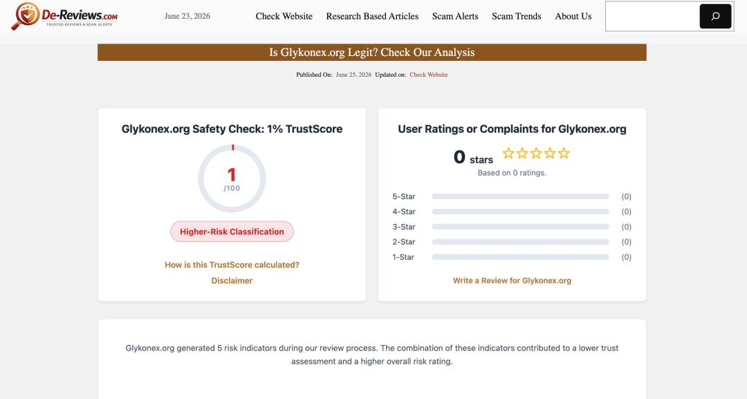The height and width of the screenshot is (399, 747).
Task: Click the Published On date June 25, 2026
Action: coord(353,75)
